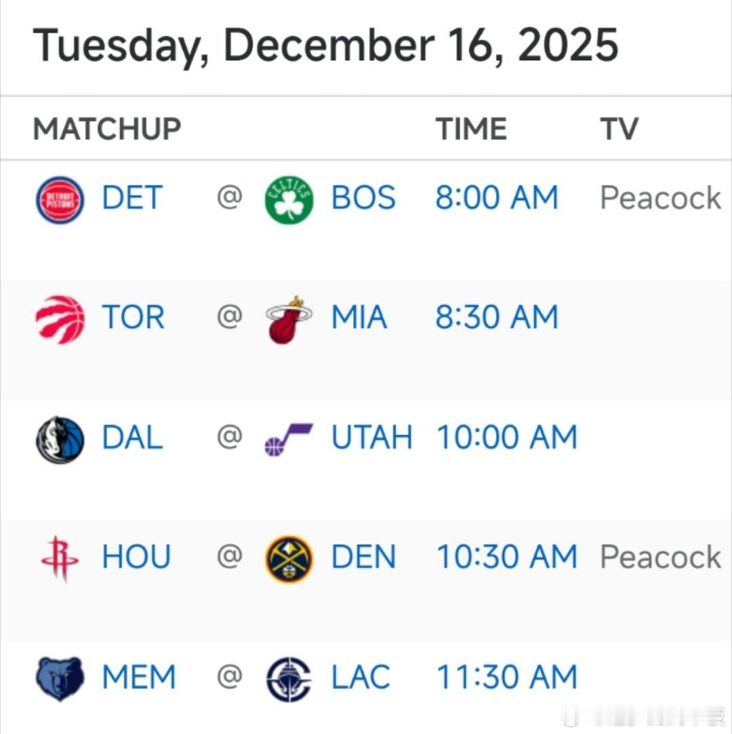Screen dimensions: 732x734
Task: Select the Houston Rockets logo
Action: (x=60, y=559)
